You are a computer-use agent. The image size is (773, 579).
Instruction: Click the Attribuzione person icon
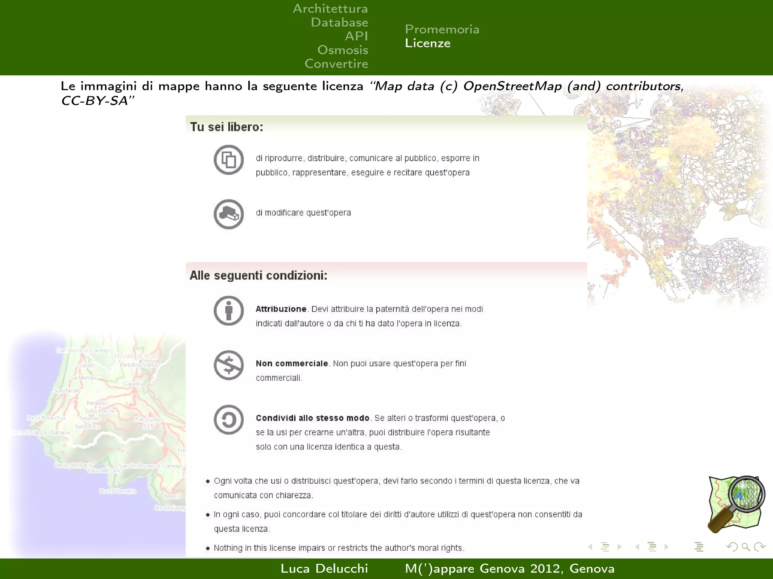[229, 311]
